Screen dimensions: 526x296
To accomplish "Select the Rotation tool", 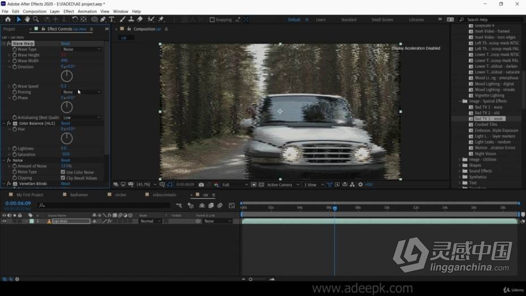I will [75, 19].
